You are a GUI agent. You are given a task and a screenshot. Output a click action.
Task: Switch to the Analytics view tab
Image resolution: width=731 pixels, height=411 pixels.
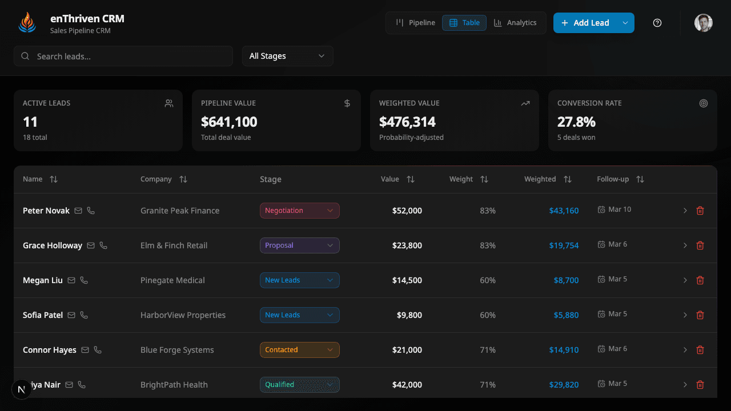point(515,23)
